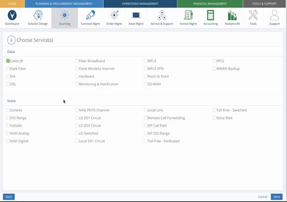The image size is (287, 202).
Task: Open Order Mgmt target icon
Action: coord(114,15)
